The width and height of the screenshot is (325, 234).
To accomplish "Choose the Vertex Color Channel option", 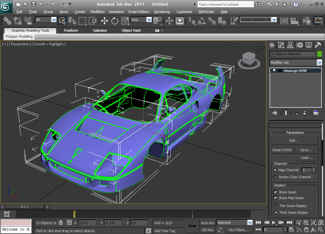I will (275, 177).
